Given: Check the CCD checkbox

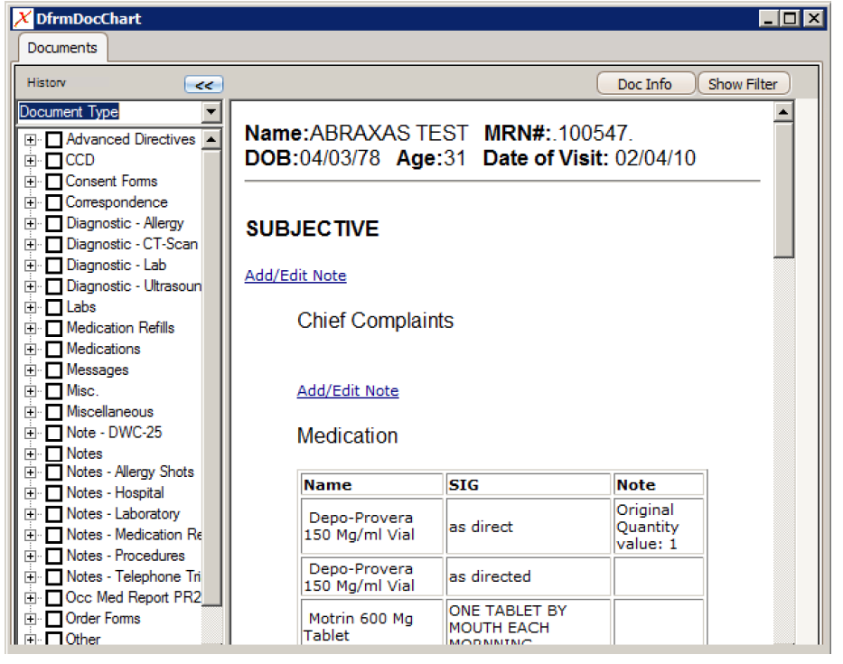Looking at the screenshot, I should point(54,161).
